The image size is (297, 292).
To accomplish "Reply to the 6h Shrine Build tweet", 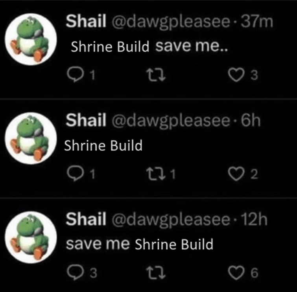I will pos(76,174).
